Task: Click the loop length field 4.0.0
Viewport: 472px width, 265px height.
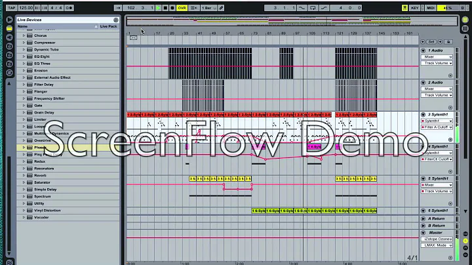Action: tap(346, 8)
